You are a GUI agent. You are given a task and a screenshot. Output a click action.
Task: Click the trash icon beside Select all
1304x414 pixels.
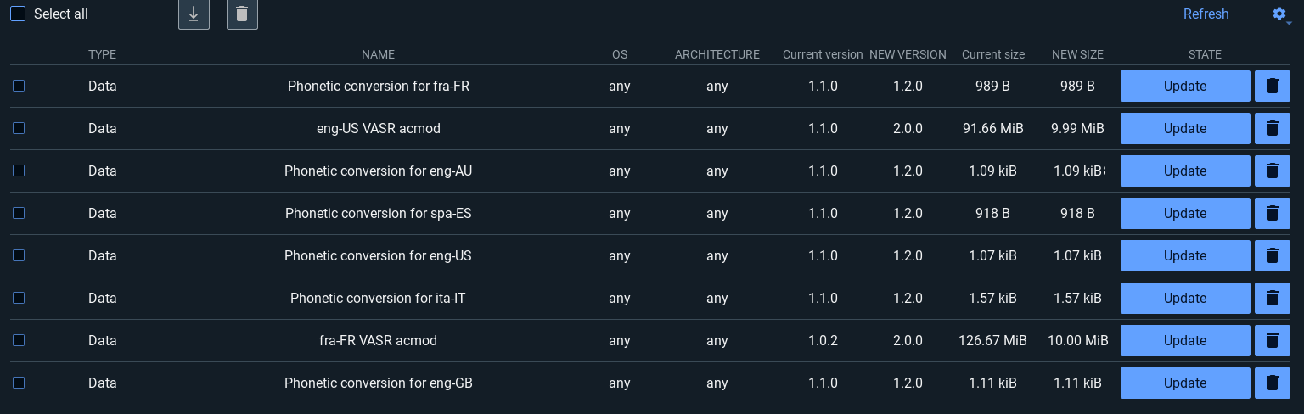[x=242, y=14]
